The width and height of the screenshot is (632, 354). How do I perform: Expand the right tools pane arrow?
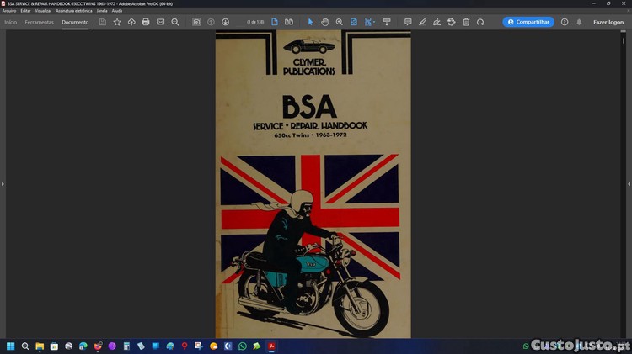point(629,184)
